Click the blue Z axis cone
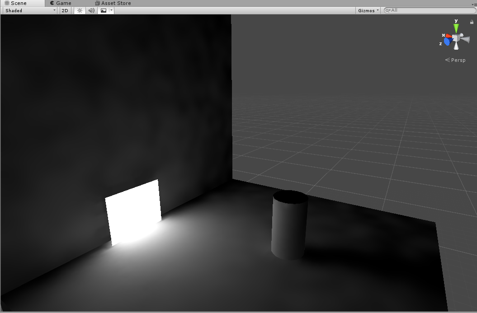Image resolution: width=477 pixels, height=313 pixels. tap(447, 42)
